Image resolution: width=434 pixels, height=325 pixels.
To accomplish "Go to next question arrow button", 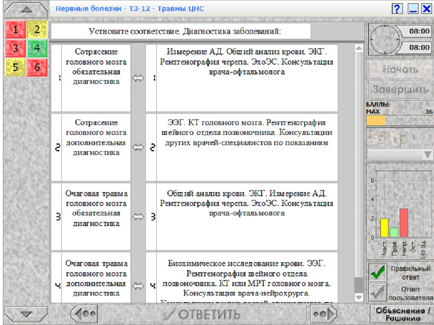I will [323, 314].
